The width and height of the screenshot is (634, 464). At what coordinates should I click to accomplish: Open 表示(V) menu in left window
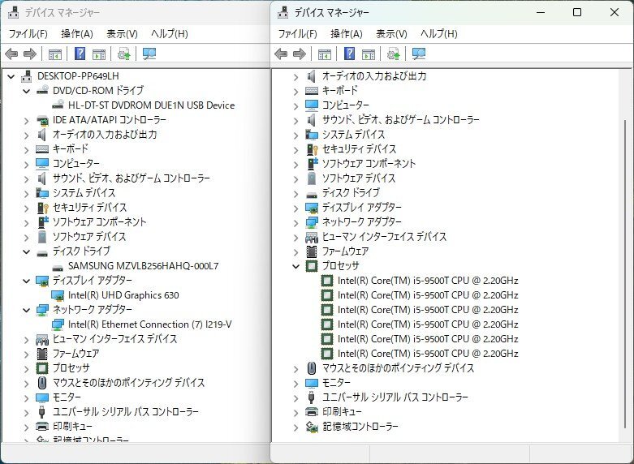pos(122,33)
